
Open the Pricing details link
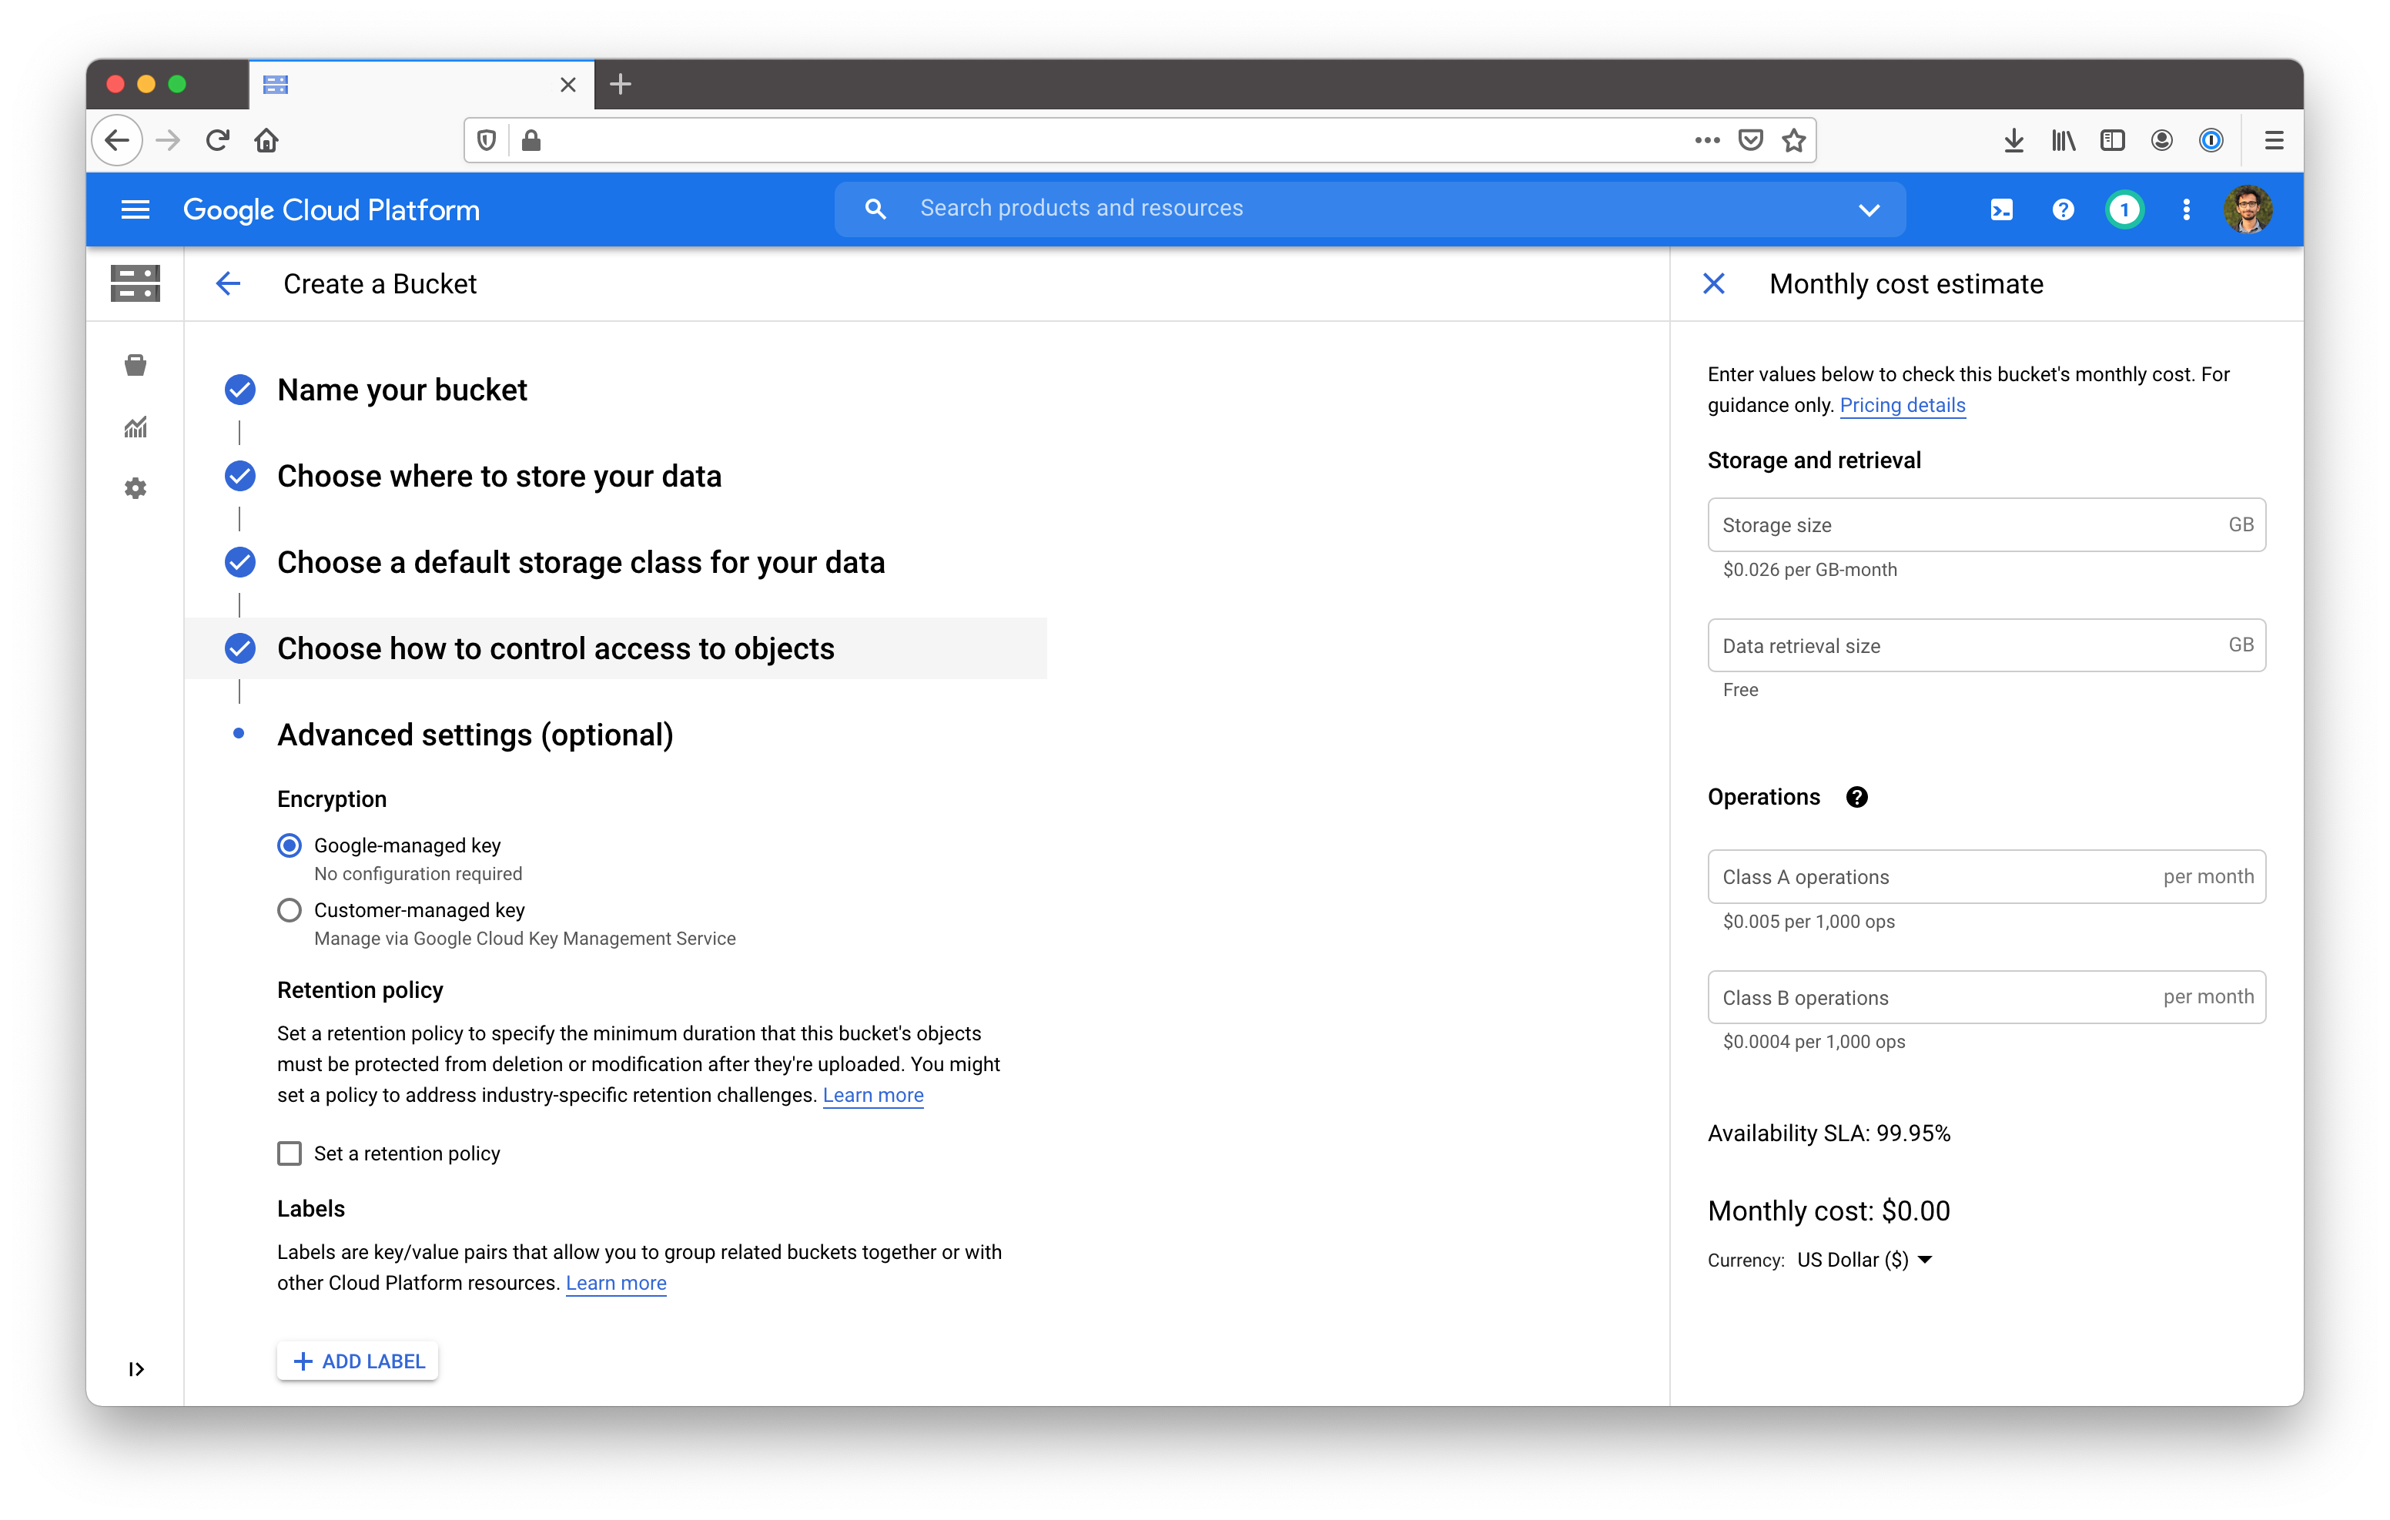coord(1902,405)
